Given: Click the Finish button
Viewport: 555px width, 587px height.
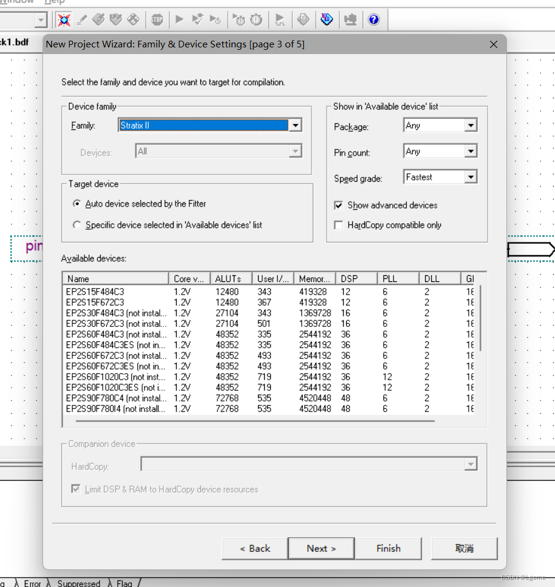Looking at the screenshot, I should (x=388, y=548).
